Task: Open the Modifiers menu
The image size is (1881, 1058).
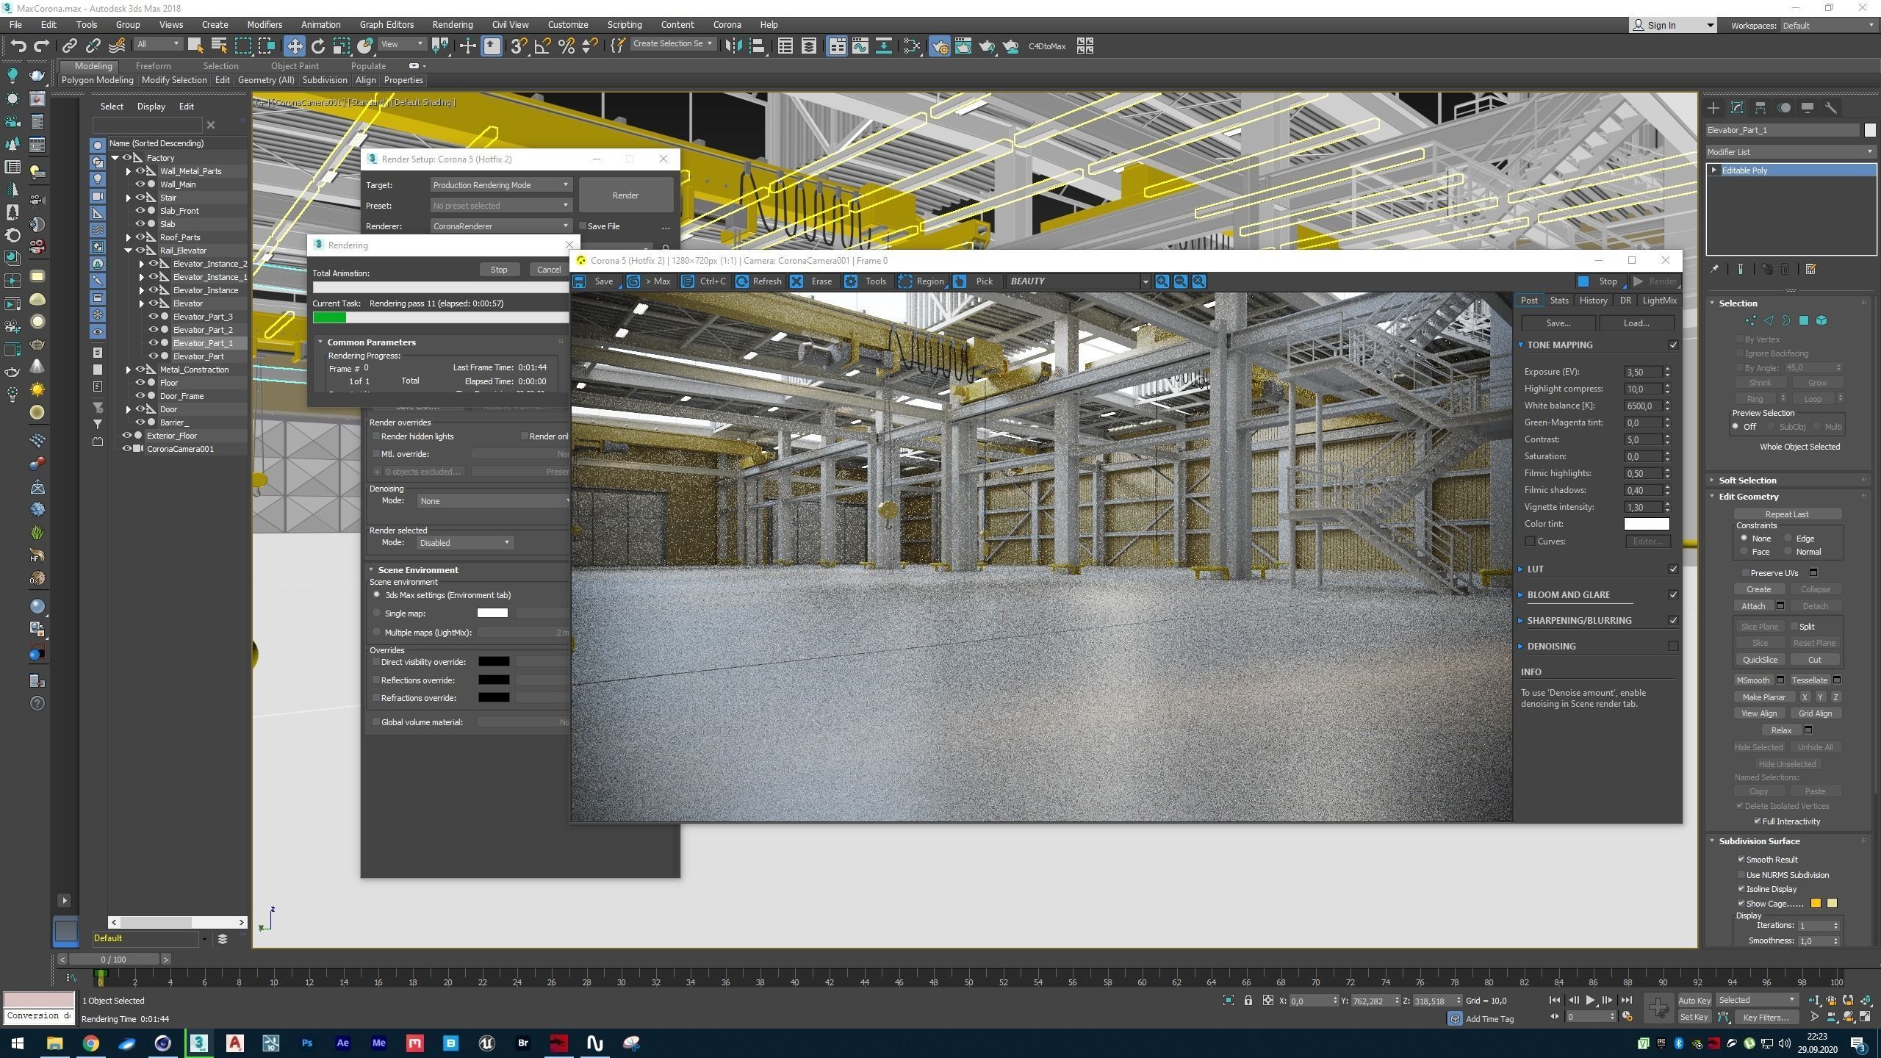Action: pyautogui.click(x=264, y=24)
